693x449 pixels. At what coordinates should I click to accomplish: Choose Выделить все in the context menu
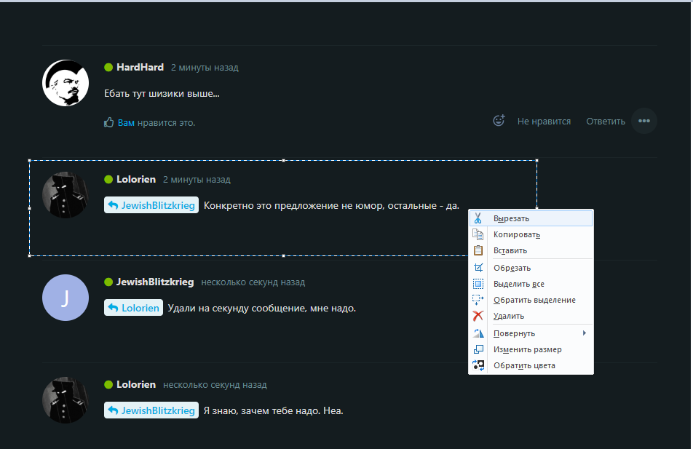click(531, 284)
